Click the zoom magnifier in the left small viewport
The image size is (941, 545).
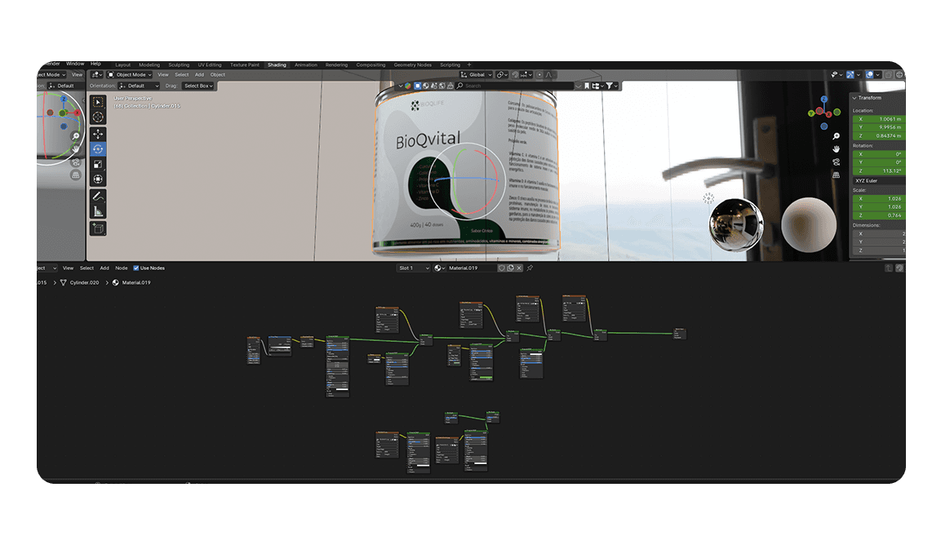coord(76,136)
